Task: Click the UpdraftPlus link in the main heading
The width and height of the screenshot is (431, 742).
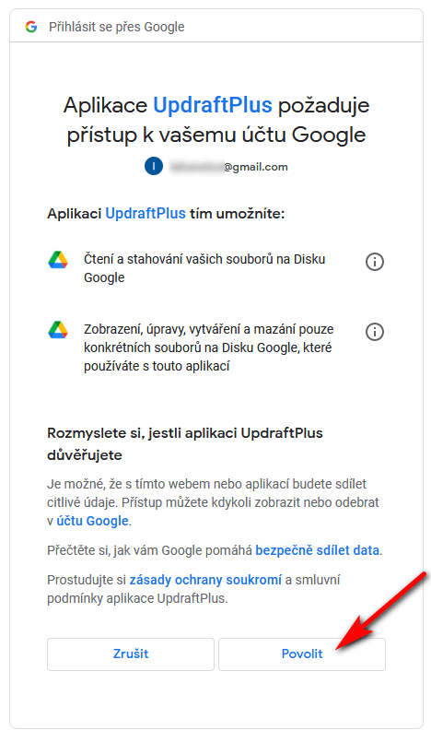Action: 213,105
